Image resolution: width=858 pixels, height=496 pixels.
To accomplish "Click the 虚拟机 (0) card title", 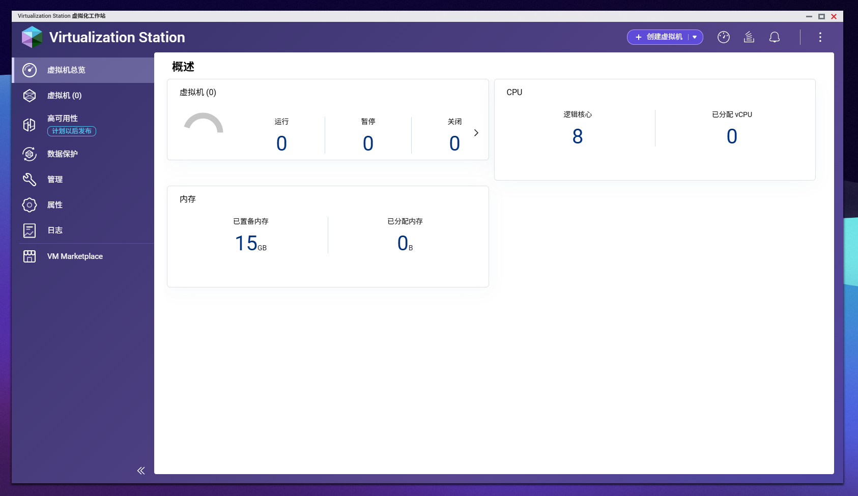I will coord(198,92).
